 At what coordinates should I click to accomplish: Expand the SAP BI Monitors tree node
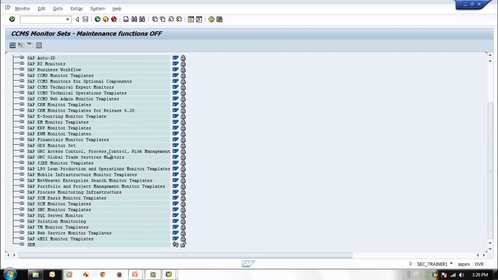point(22,64)
